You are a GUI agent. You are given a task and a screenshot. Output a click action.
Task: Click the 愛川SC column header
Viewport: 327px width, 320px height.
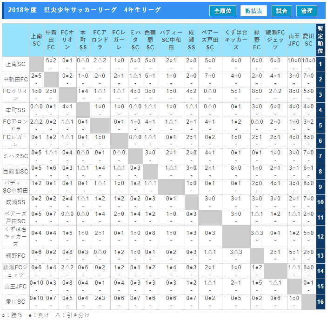pos(309,40)
